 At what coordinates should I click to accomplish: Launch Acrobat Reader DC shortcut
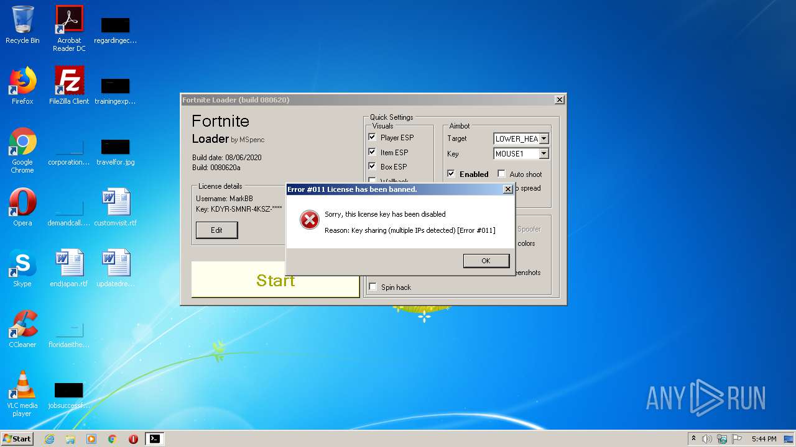(x=69, y=29)
